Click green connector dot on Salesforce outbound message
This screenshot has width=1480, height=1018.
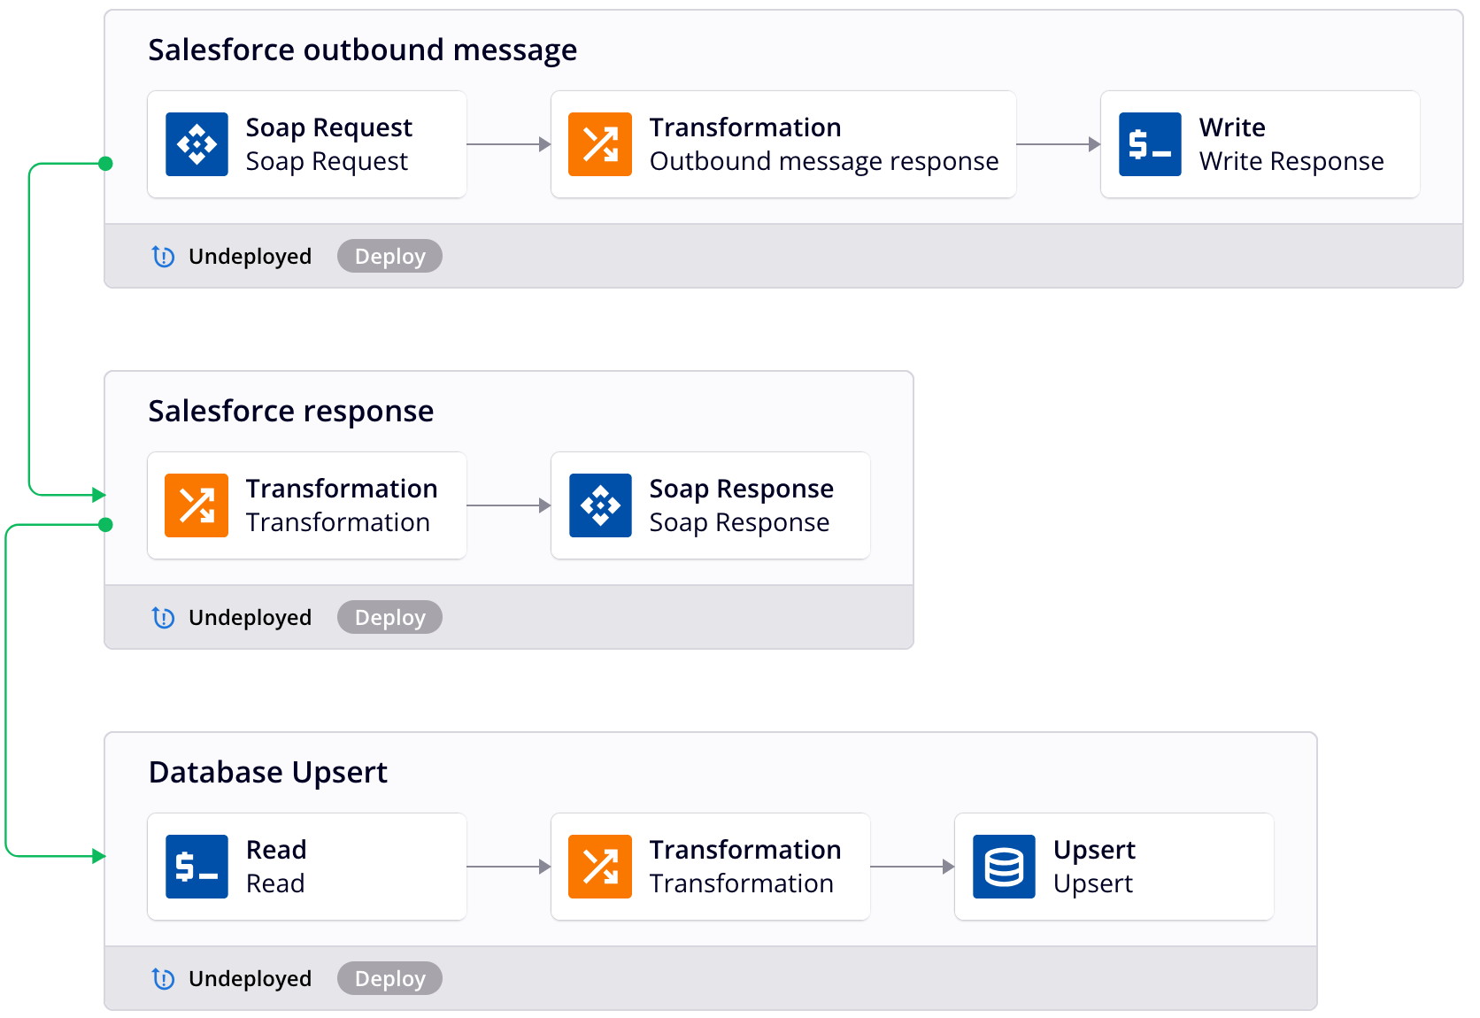coord(106,164)
